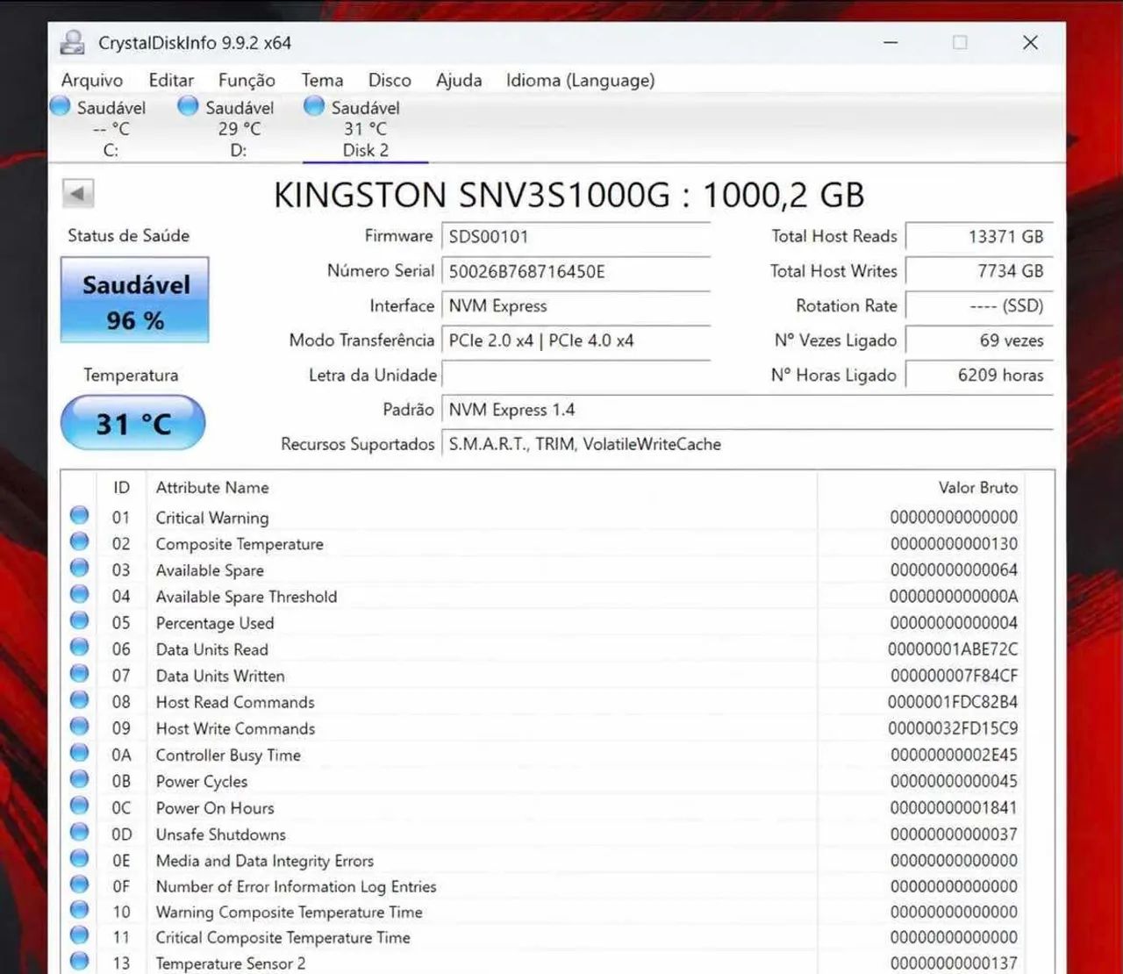Click the empty Letra da Unidade field
The width and height of the screenshot is (1123, 974).
pos(576,376)
